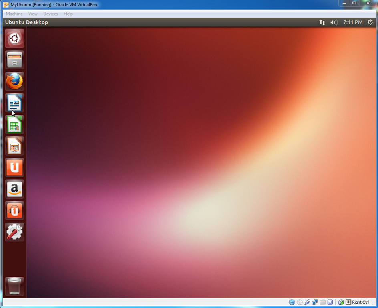Click the video capture chip icon in status bar
The height and width of the screenshot is (308, 378).
330,302
